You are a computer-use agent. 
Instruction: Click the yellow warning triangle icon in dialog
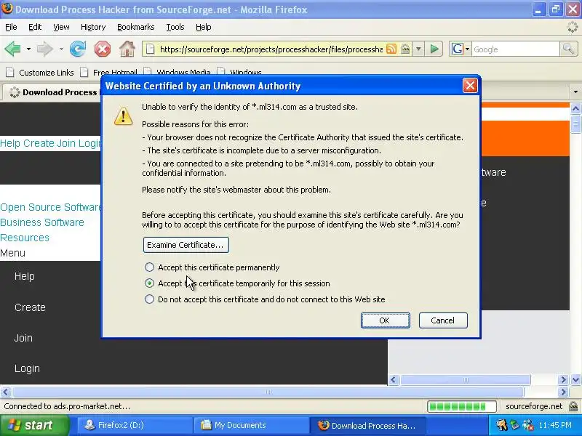[123, 116]
